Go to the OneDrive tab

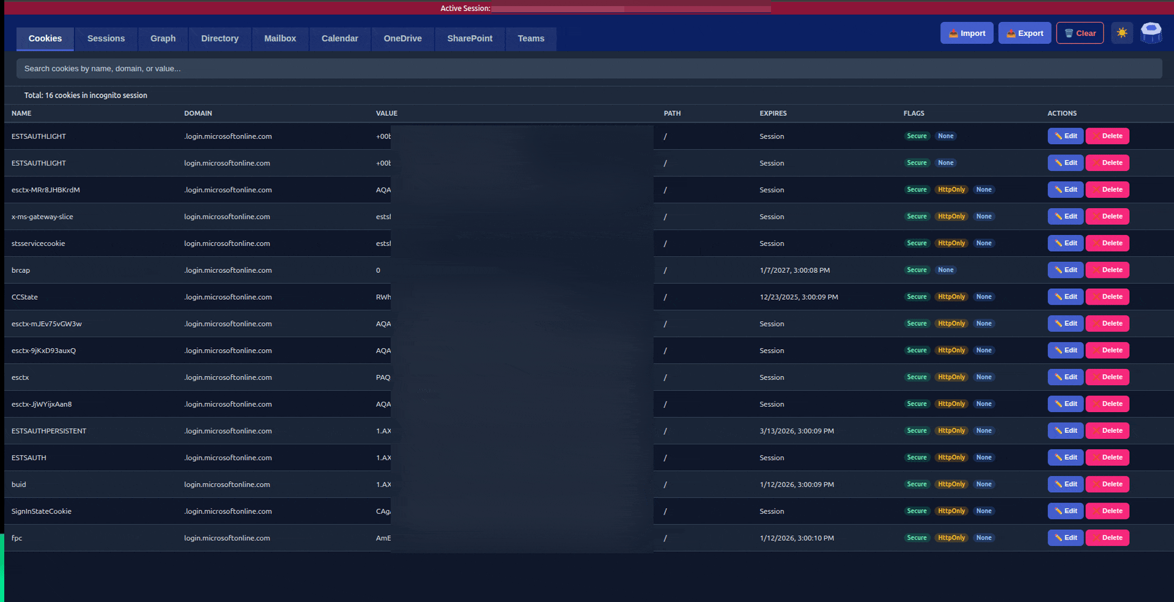(x=402, y=38)
